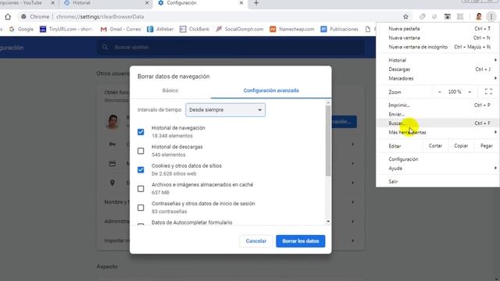This screenshot has height=281, width=500.
Task: Click the Buscar ajustes search field
Action: click(x=230, y=47)
